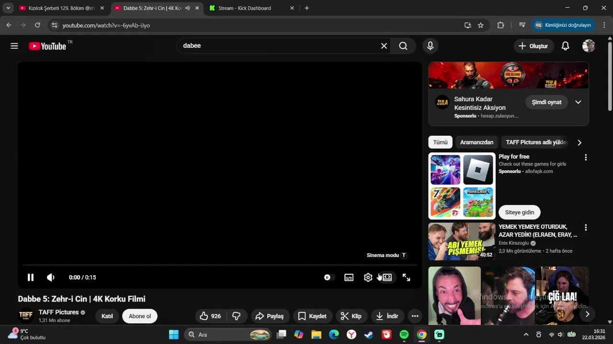Go back in browser history
Viewport: 613px width, 344px height.
tap(9, 25)
